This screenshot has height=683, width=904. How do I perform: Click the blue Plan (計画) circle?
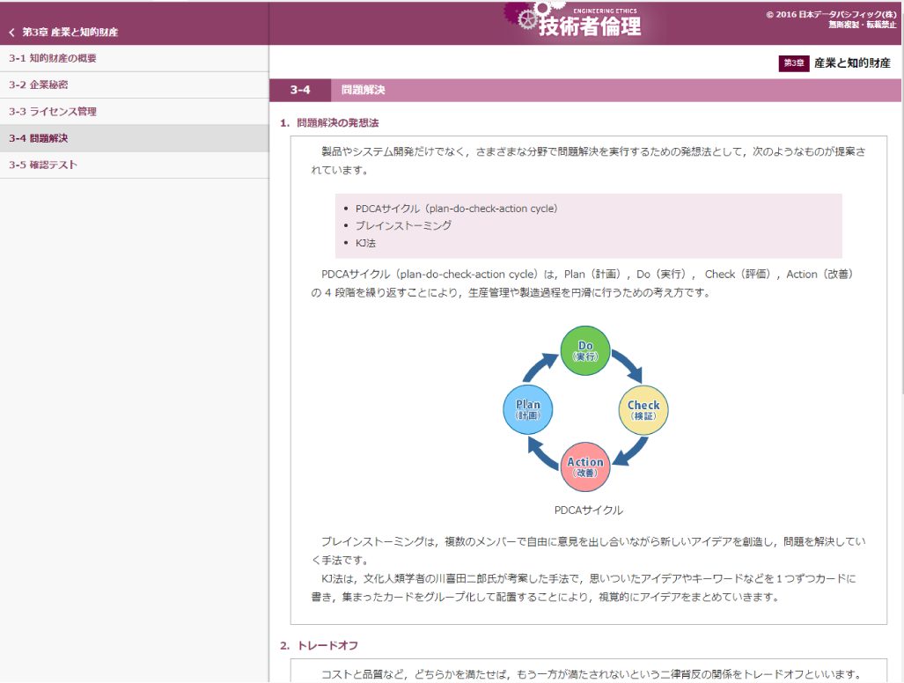click(527, 410)
